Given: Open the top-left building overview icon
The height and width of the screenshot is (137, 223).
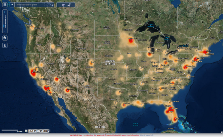Looking at the screenshot, I should (x=4, y=5).
